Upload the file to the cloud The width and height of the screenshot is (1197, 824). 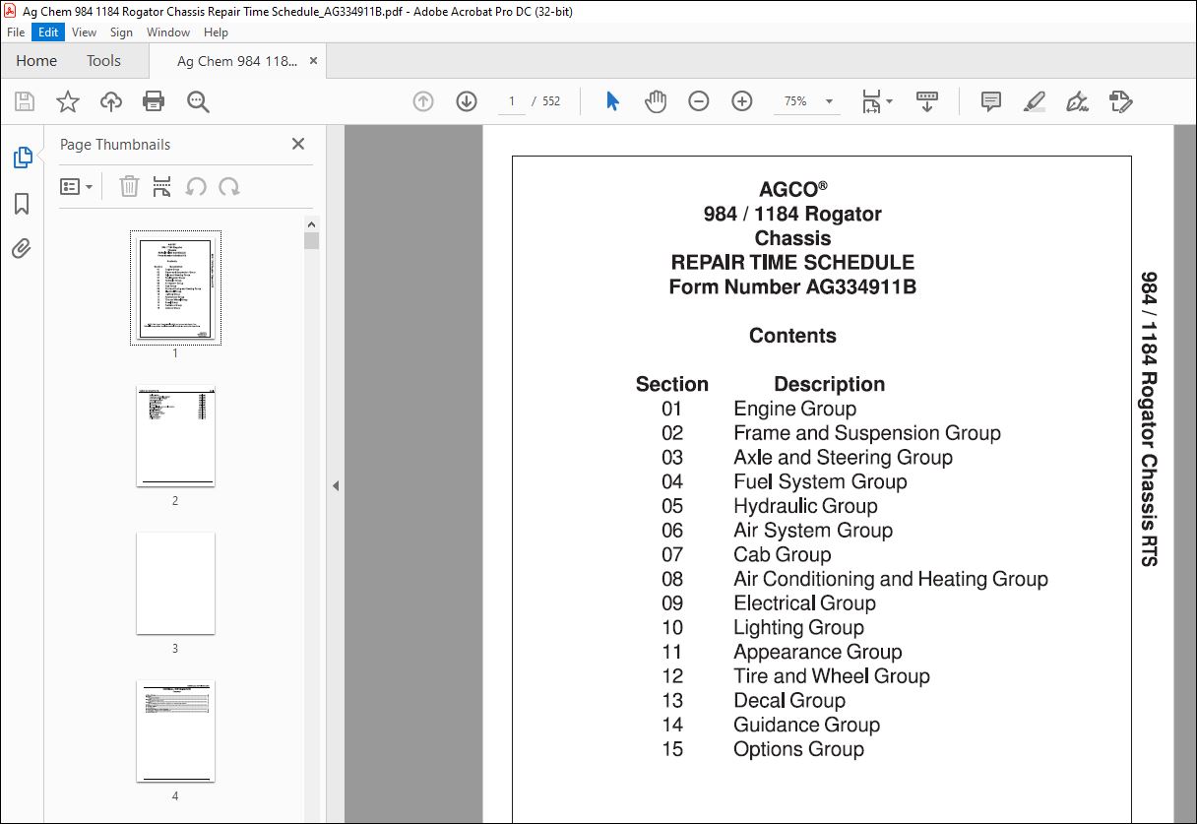pos(111,101)
